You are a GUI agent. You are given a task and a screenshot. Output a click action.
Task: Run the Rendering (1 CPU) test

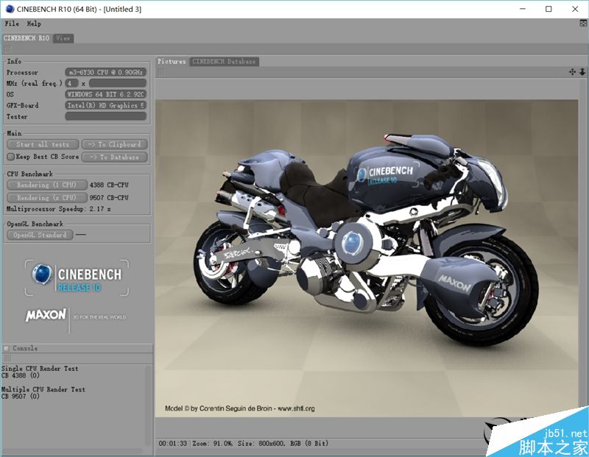pyautogui.click(x=47, y=185)
